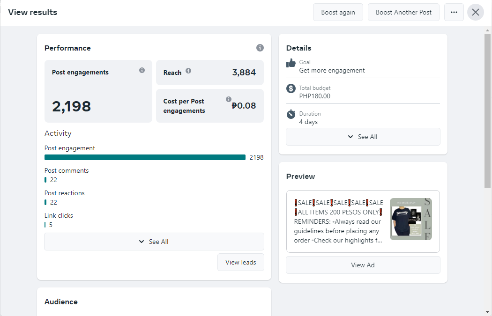Expand See All in Details panel
This screenshot has height=316, width=492.
[x=363, y=137]
